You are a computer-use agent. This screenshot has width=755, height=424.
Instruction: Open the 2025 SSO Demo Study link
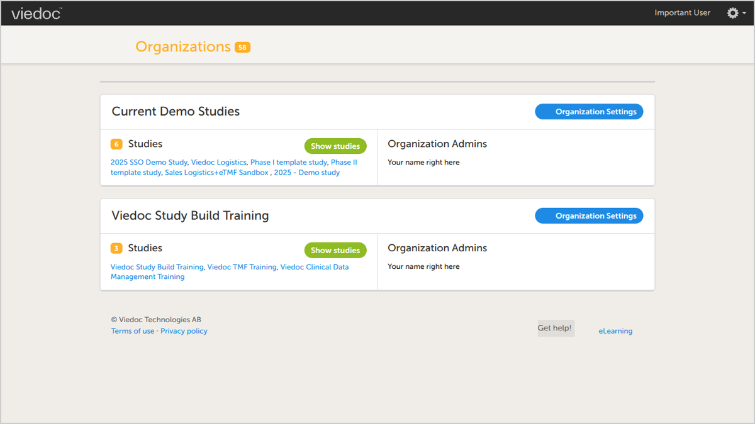(149, 162)
